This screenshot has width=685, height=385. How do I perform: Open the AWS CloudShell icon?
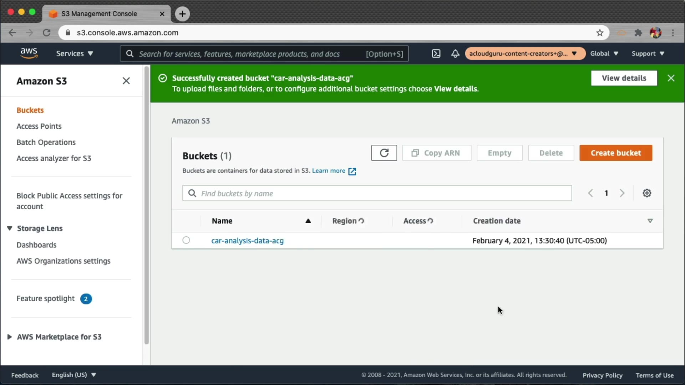click(436, 53)
